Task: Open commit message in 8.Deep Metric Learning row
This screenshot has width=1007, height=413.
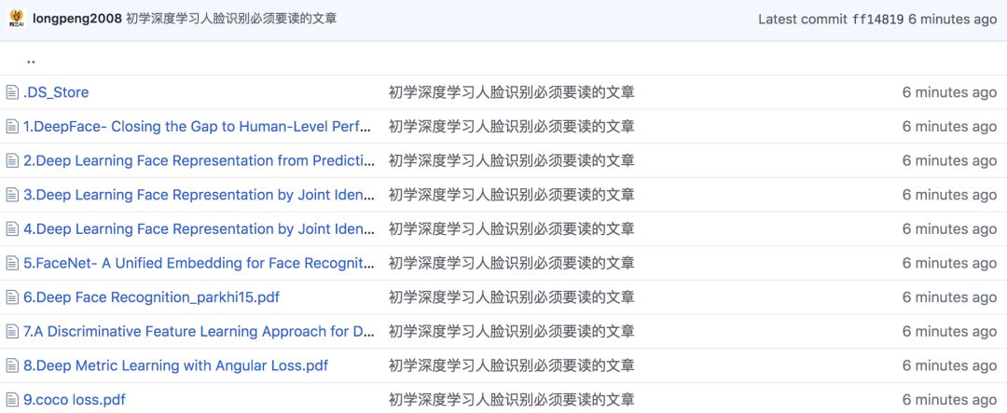Action: pos(511,365)
